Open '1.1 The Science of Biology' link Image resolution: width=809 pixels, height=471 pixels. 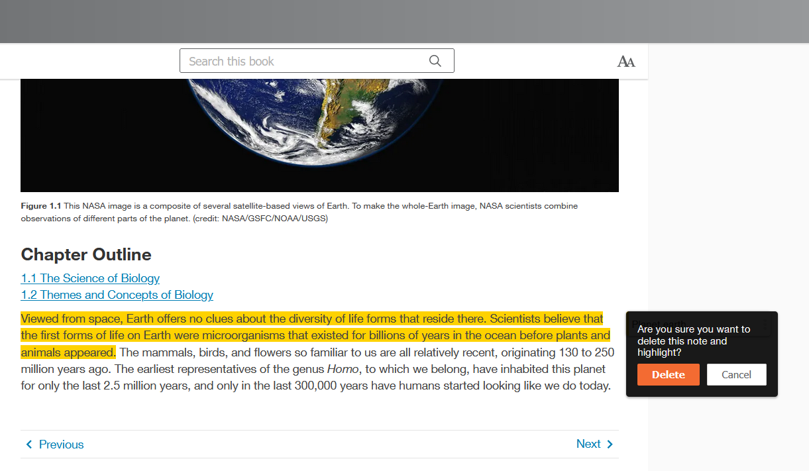click(90, 278)
